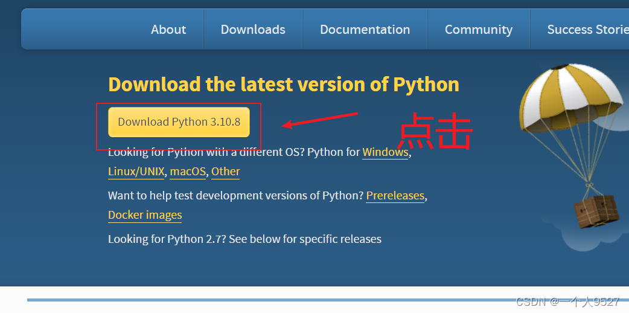Open the Downloads menu
The image size is (629, 313).
click(x=253, y=30)
